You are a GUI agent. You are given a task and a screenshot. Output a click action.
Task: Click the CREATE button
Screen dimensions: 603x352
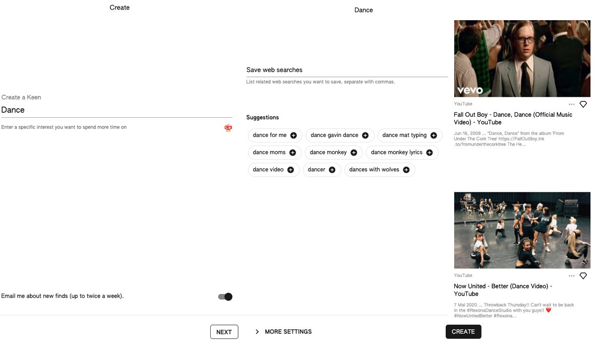click(463, 331)
